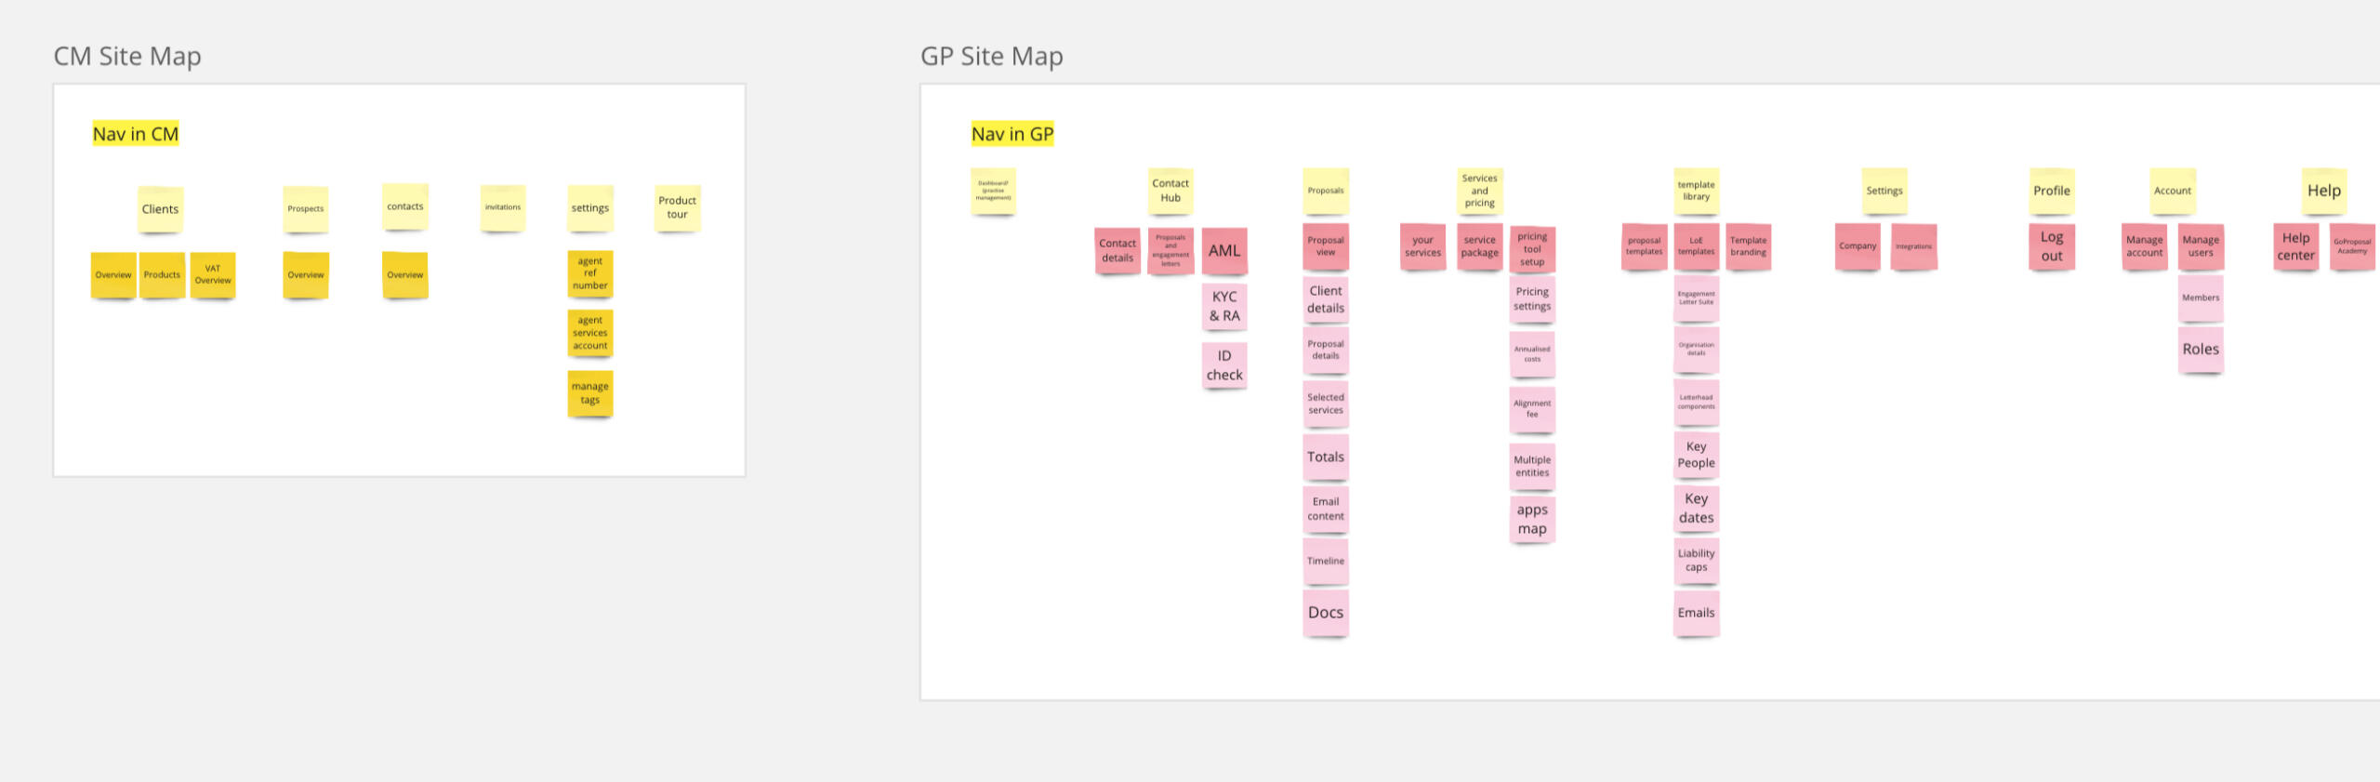The image size is (2380, 782).
Task: Click the 'Roles' sticky note
Action: [2201, 350]
